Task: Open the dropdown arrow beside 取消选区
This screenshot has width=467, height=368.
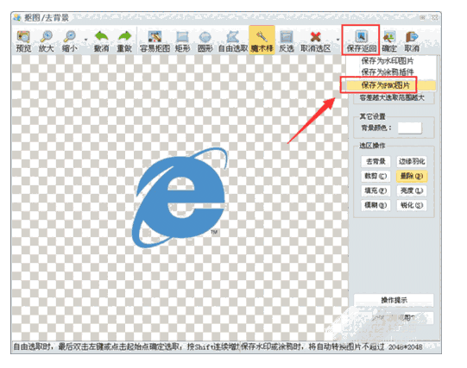Action: pyautogui.click(x=338, y=40)
